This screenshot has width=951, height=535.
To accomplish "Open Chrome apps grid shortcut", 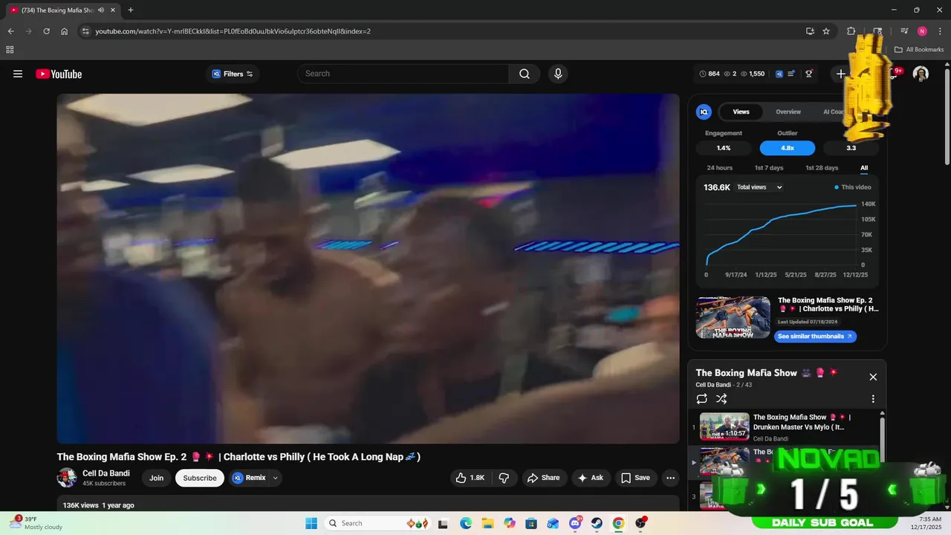I will pyautogui.click(x=10, y=50).
